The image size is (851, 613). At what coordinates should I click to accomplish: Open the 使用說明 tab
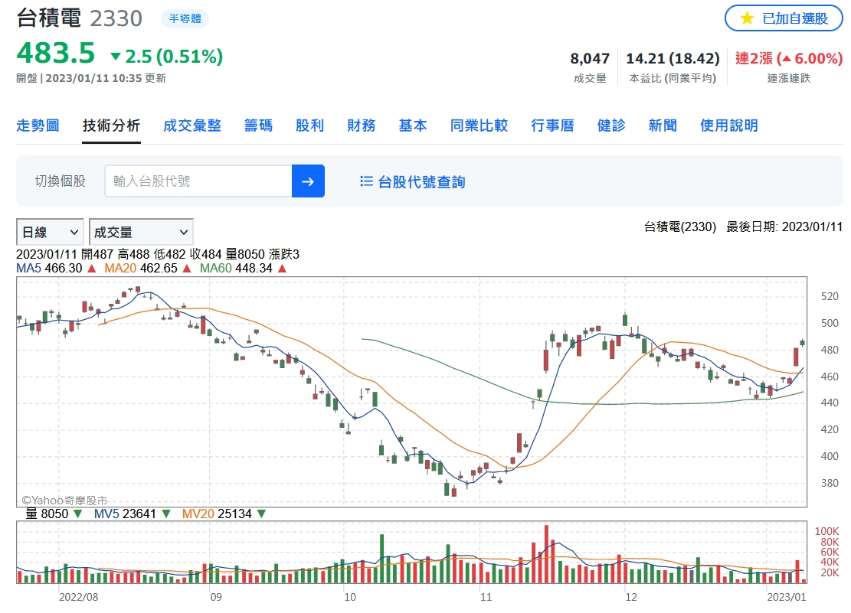pyautogui.click(x=729, y=126)
